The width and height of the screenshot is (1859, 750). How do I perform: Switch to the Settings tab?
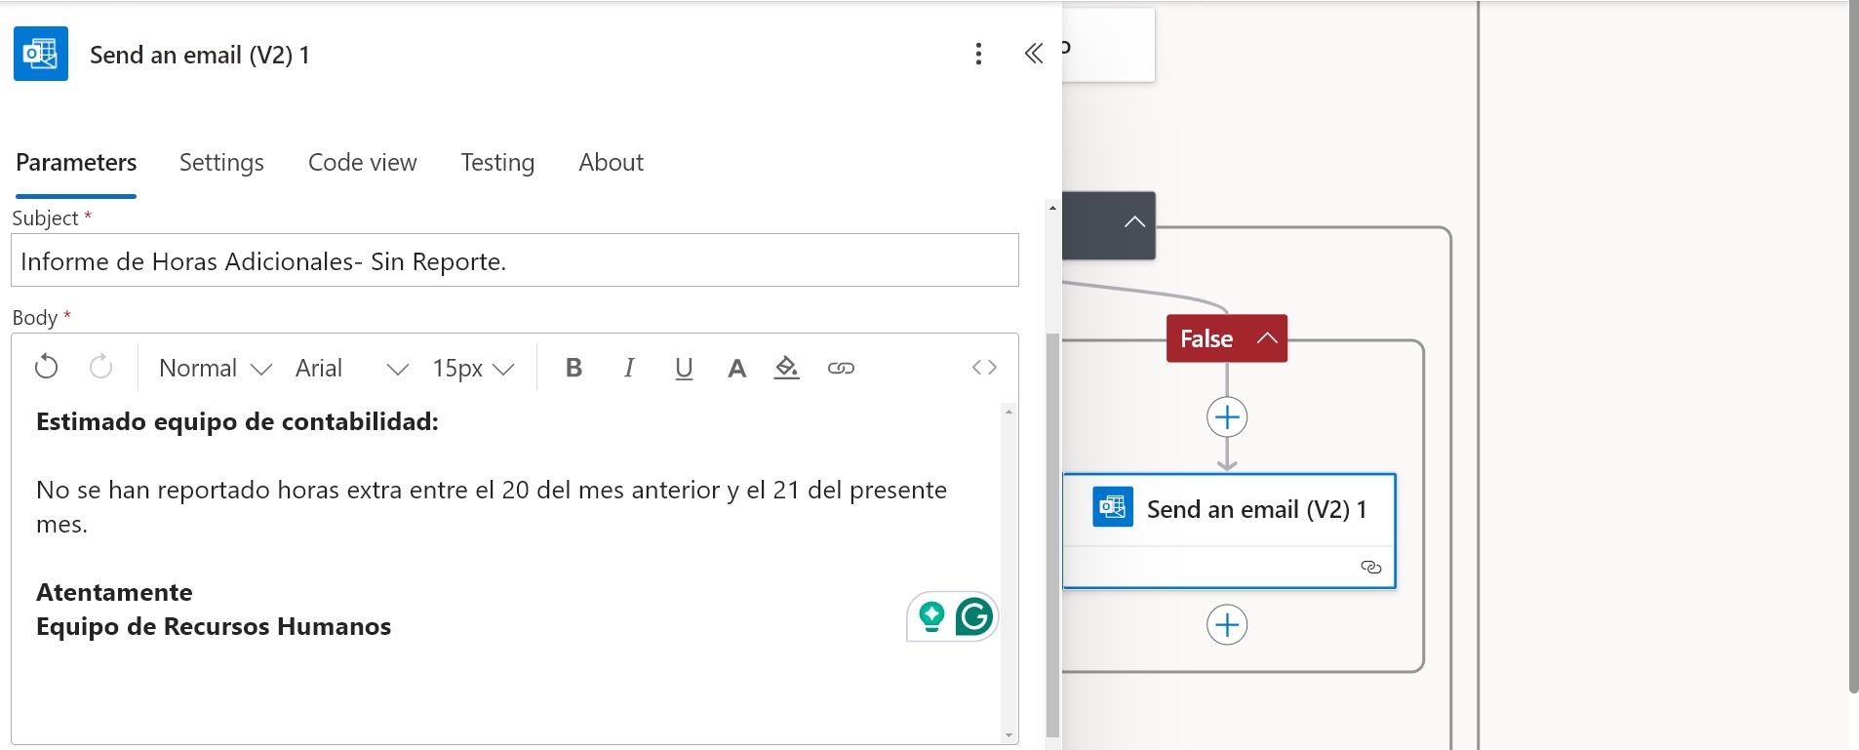(221, 162)
